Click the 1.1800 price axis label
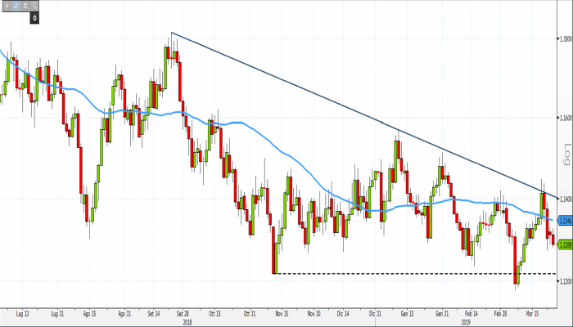 (566, 38)
